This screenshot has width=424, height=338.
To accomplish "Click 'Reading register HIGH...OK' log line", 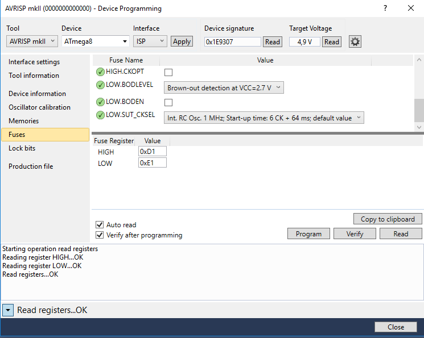I will click(43, 257).
